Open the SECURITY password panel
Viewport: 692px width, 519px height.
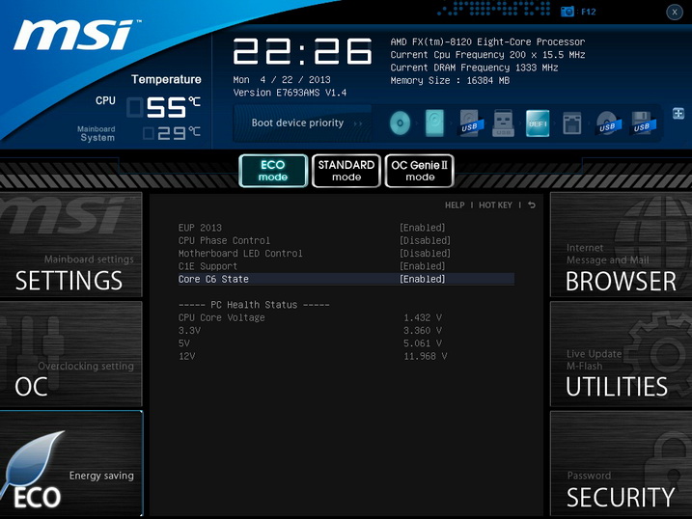621,463
